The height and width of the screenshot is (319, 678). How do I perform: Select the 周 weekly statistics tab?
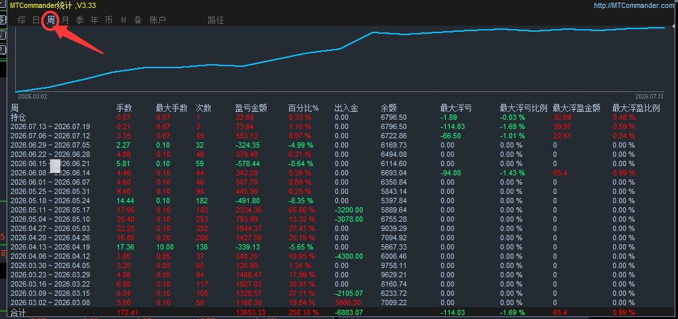pyautogui.click(x=51, y=21)
